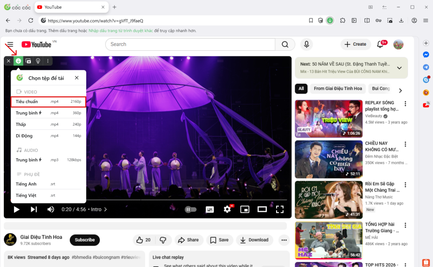Expand the Next playlist chevron
Viewport: 433px width, 267px height.
coord(399,68)
